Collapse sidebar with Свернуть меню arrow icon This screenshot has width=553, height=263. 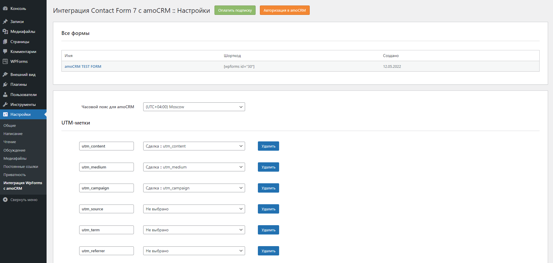(x=5, y=200)
